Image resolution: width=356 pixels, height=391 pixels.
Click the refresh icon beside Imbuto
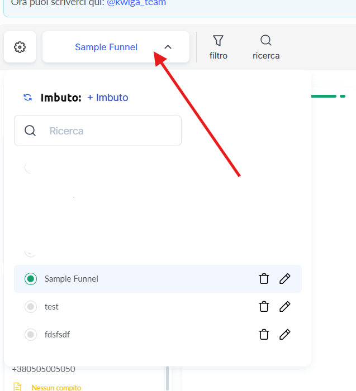[x=27, y=98]
